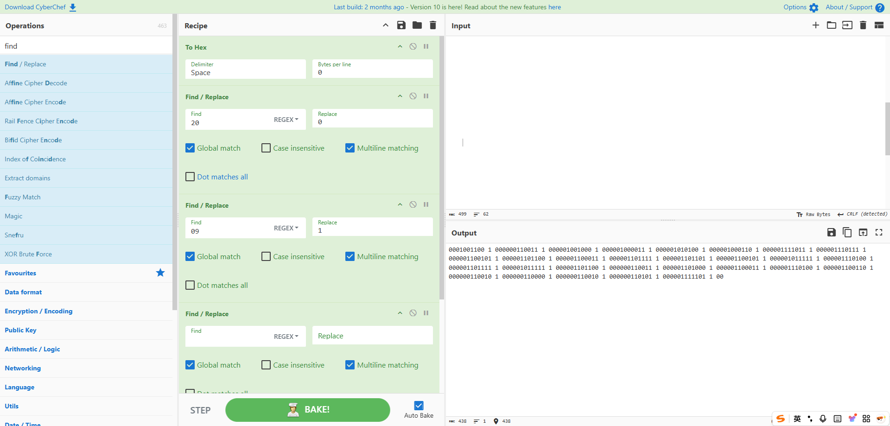Open the To Hex Delimiter dropdown
Viewport: 890px width, 426px height.
(246, 69)
